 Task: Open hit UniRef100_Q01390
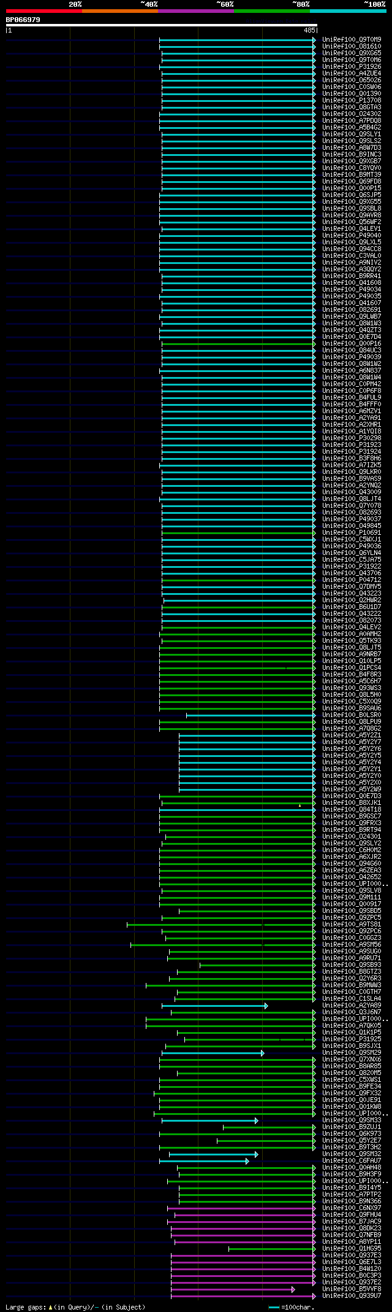point(352,93)
